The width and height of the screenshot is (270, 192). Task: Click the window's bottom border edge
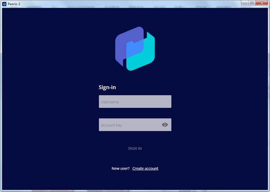[135, 190]
